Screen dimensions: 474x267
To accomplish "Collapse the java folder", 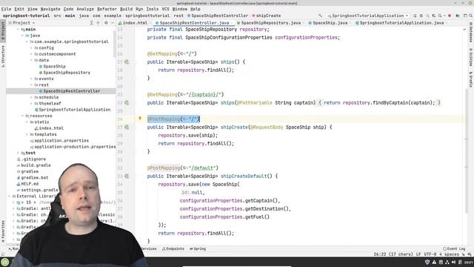I will click(x=22, y=36).
